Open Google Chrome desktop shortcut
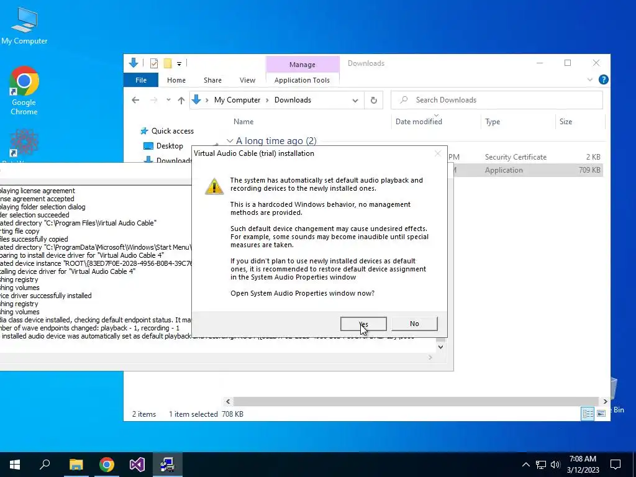The width and height of the screenshot is (636, 477). [24, 91]
